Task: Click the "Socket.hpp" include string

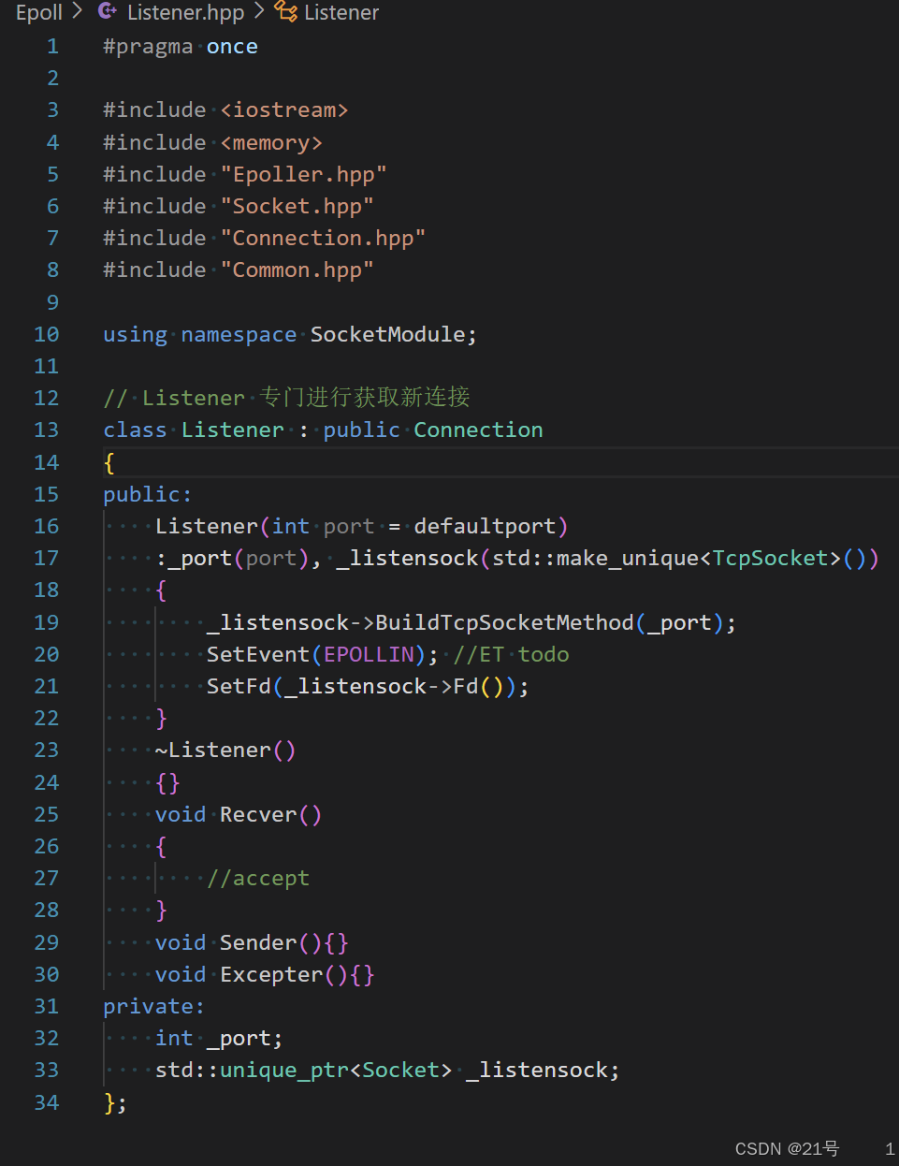Action: point(297,206)
